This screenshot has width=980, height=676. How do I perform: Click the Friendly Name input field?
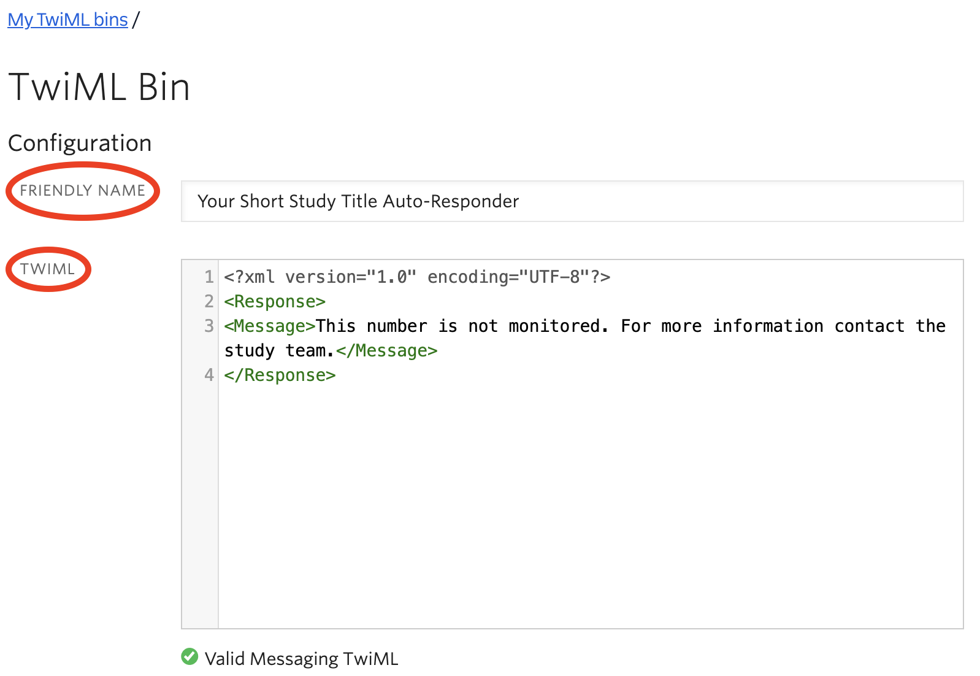coord(572,201)
